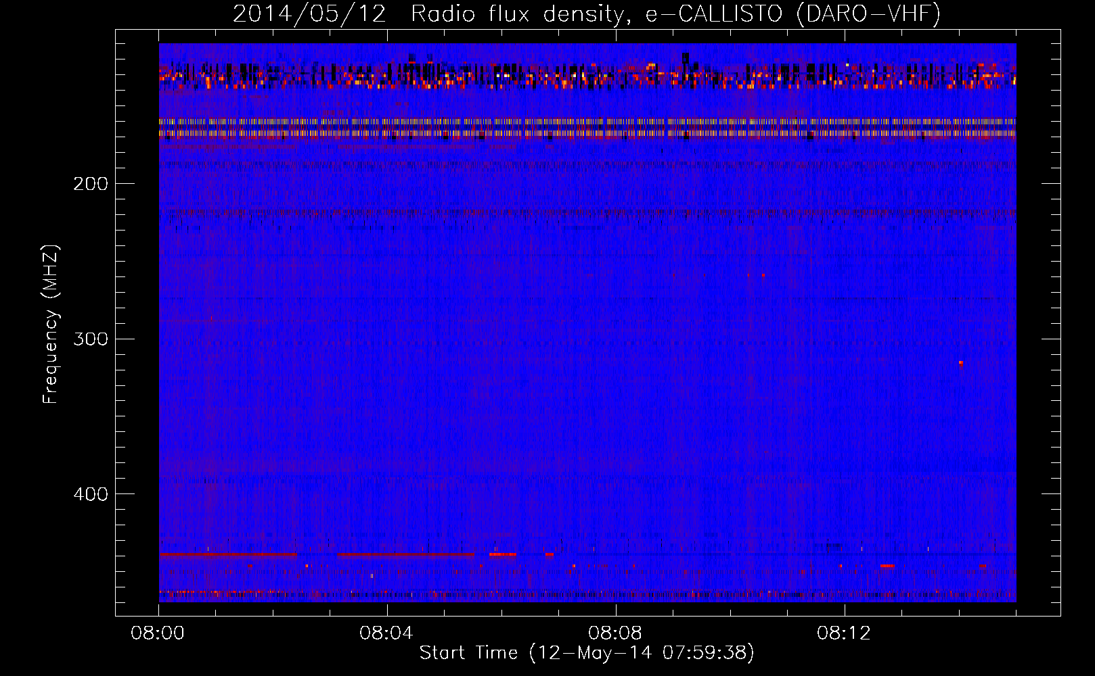The width and height of the screenshot is (1095, 676).
Task: Click the "Start Time (12-May-14 07:59:38)" axis label
Action: pos(587,653)
